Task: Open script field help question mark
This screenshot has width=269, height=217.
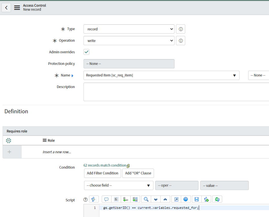Action: coord(86,200)
